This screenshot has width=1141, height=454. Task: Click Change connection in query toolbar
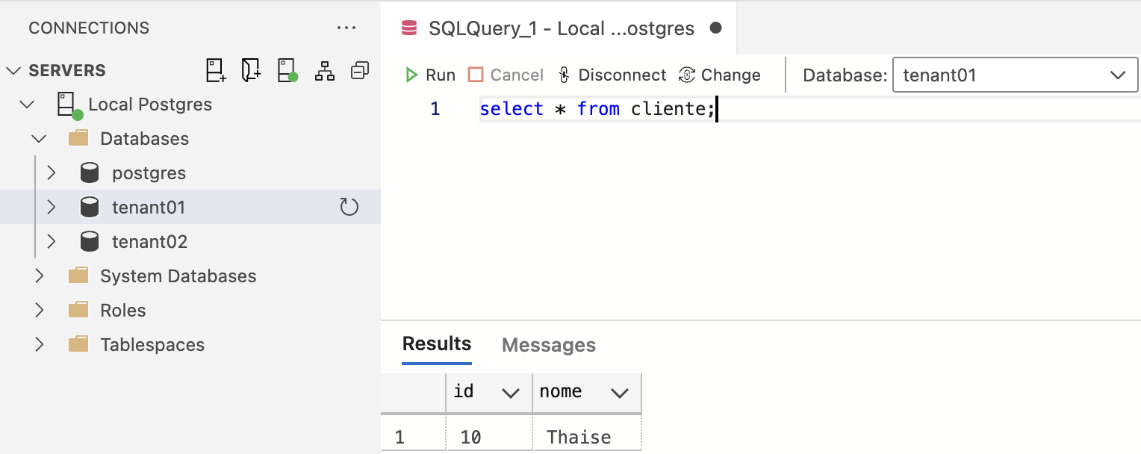click(720, 75)
